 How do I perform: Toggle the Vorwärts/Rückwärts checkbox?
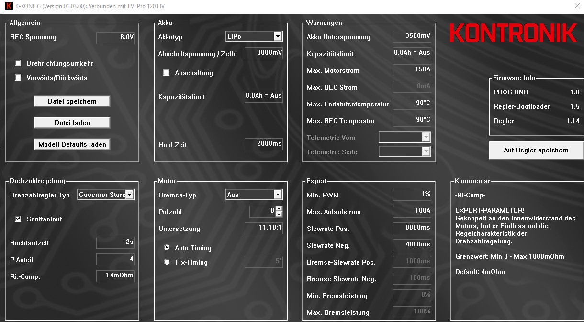tap(18, 78)
